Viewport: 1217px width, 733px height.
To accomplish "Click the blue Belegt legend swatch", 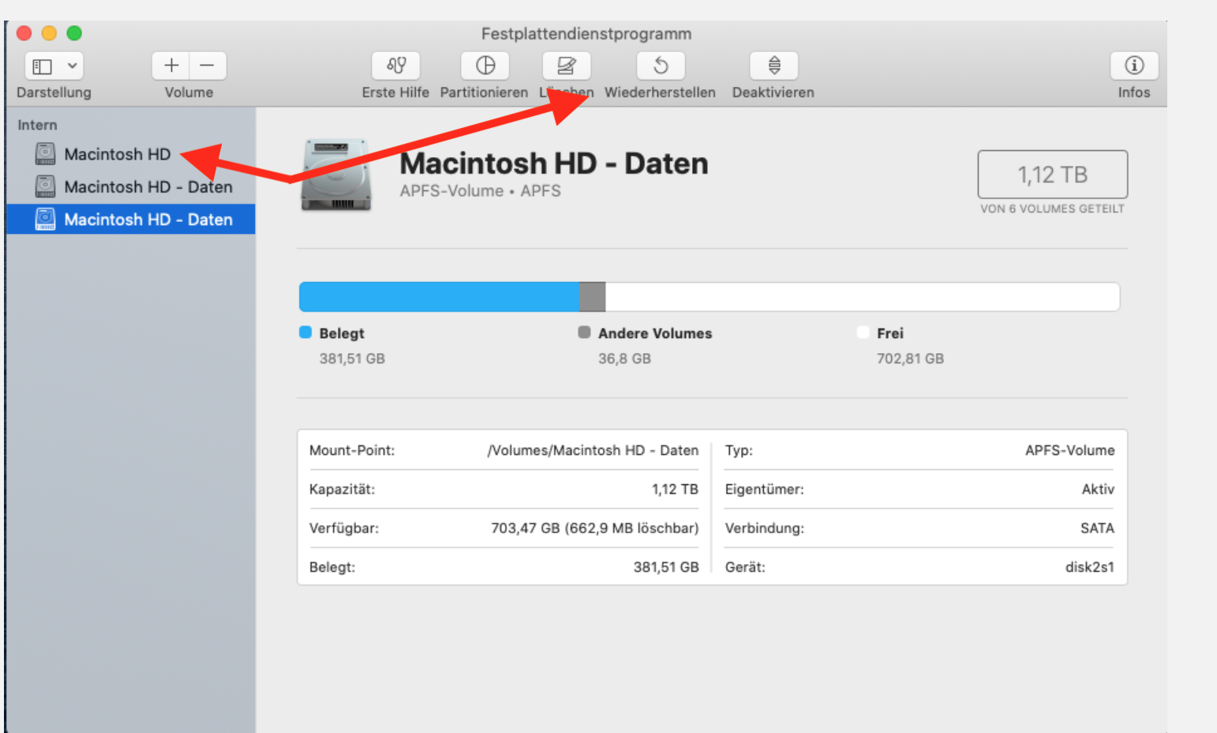I will (x=305, y=333).
